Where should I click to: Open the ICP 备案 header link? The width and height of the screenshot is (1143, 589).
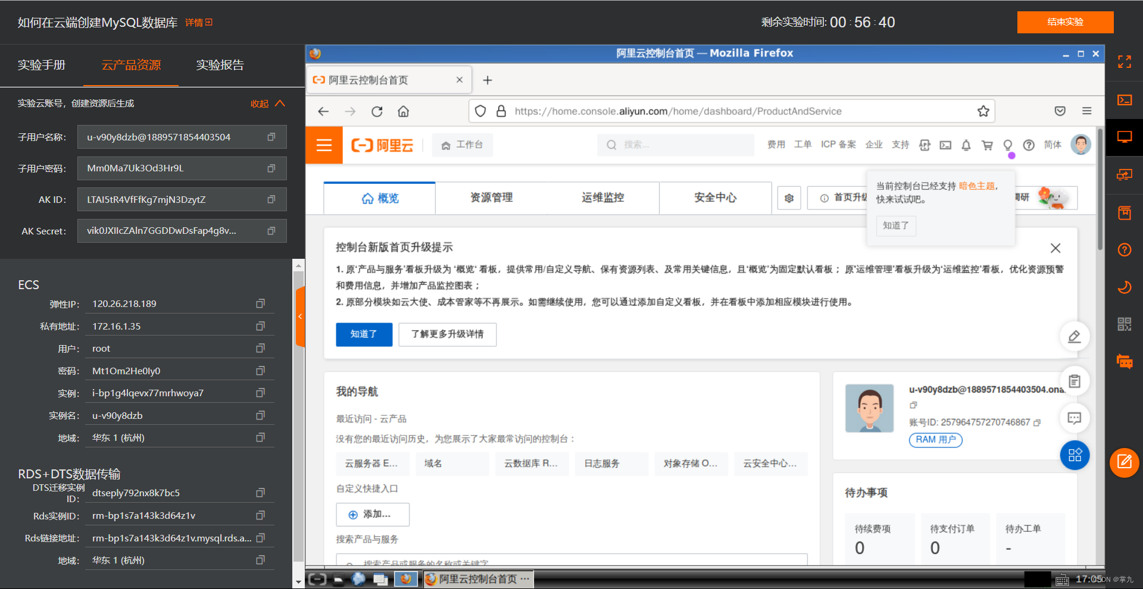pyautogui.click(x=838, y=145)
